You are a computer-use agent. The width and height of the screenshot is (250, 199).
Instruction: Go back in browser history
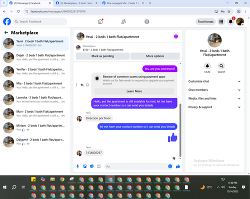[4, 11]
